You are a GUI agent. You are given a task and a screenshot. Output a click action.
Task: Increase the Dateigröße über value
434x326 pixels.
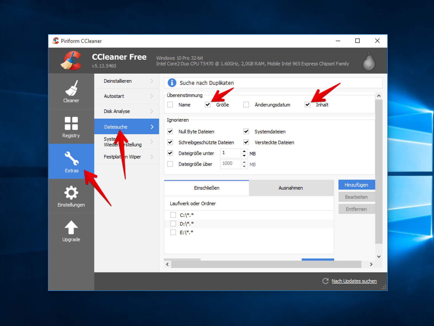[x=244, y=162]
